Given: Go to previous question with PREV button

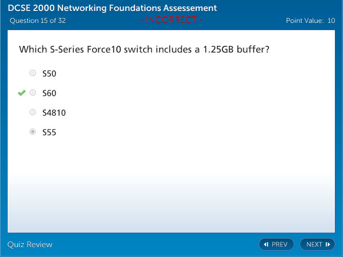Looking at the screenshot, I should click(276, 245).
